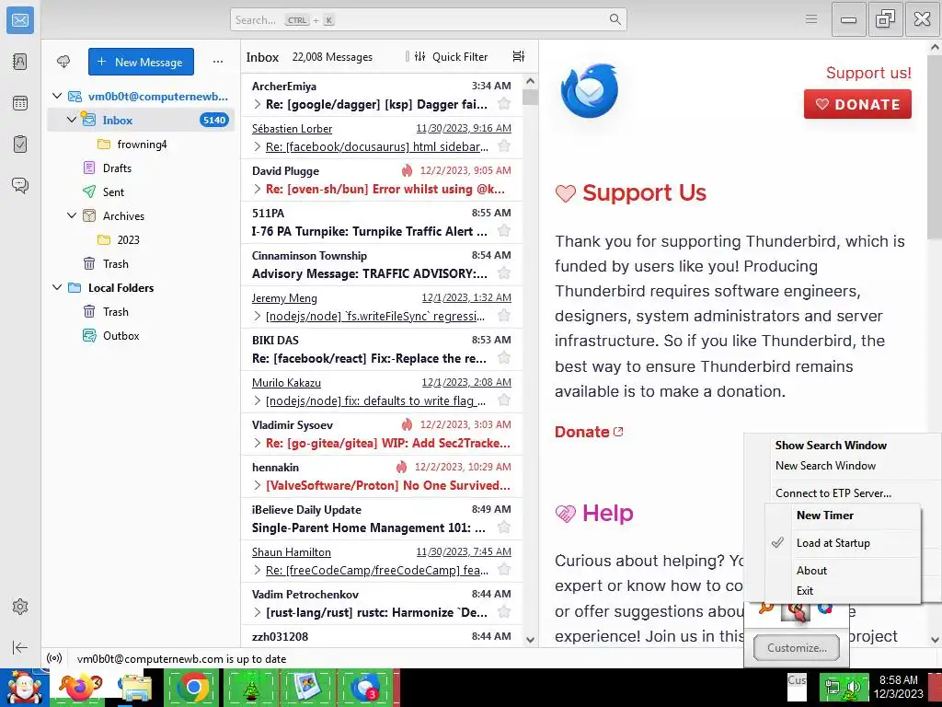Open the photo viewer taskbar app
The height and width of the screenshot is (707, 942).
(x=307, y=687)
